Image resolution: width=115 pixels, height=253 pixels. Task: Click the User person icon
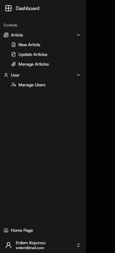coord(6,75)
